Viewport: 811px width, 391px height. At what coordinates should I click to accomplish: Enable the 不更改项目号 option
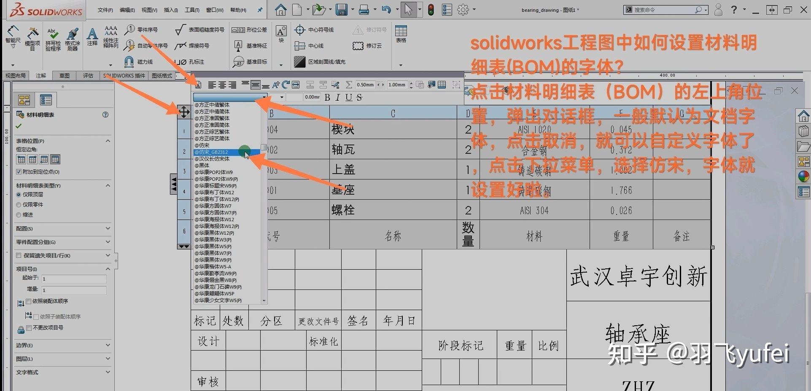[29, 328]
